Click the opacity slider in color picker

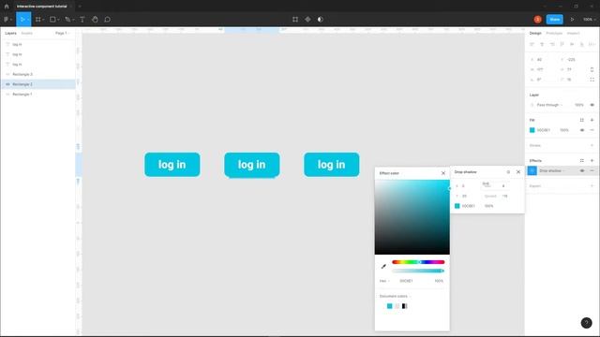pyautogui.click(x=418, y=271)
